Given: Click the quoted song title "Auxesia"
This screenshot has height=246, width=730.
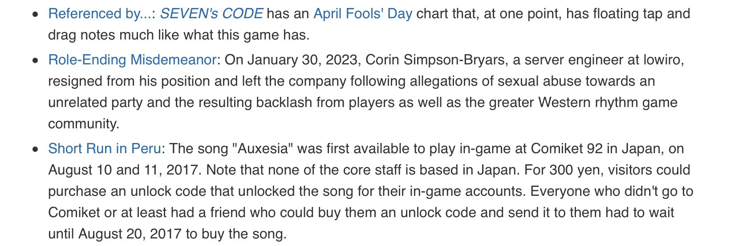Looking at the screenshot, I should point(263,149).
